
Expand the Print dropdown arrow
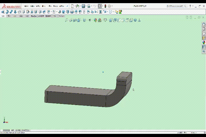[x=92, y=6]
